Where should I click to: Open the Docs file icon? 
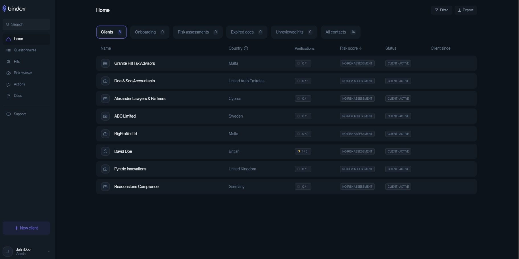[x=9, y=96]
